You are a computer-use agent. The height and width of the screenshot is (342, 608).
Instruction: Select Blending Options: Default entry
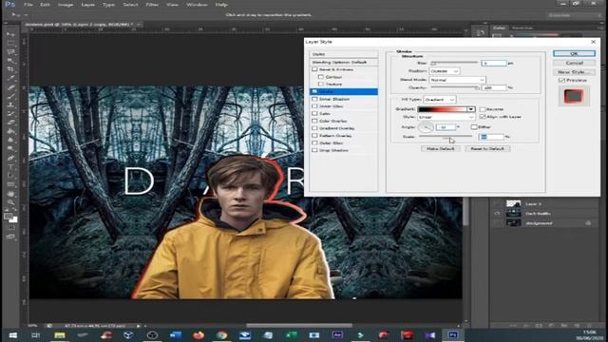click(x=344, y=62)
